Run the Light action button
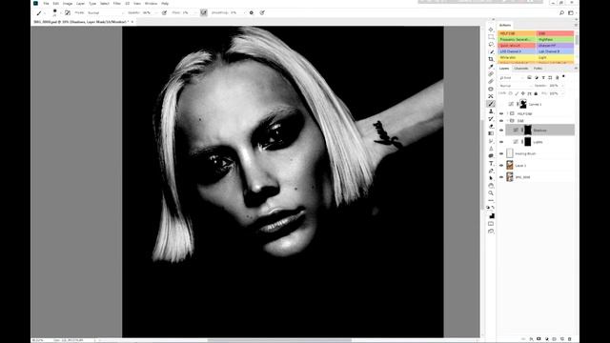The height and width of the screenshot is (343, 610). pyautogui.click(x=555, y=57)
